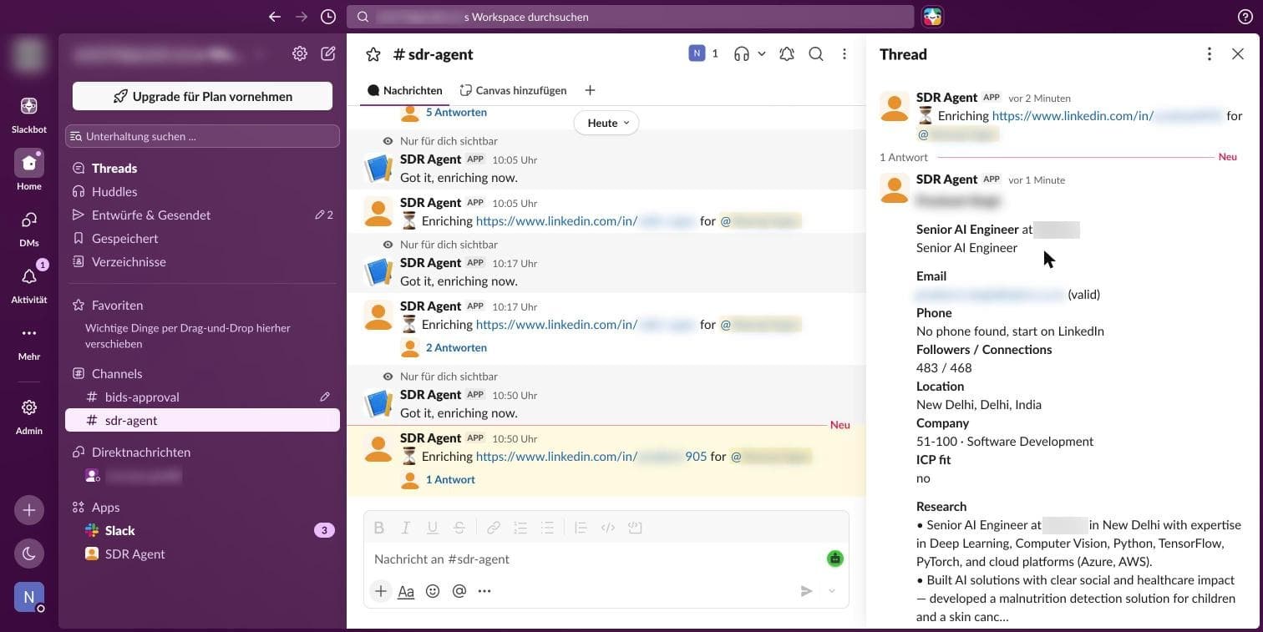Click the Unterhaltung suchen search field
The image size is (1263, 632).
[x=202, y=136]
